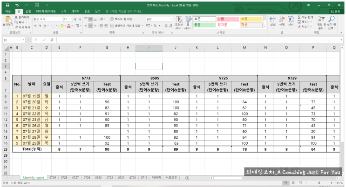Image resolution: width=346 pixels, height=187 pixels.
Task: Open font color dropdown arrow
Action: tap(72, 26)
